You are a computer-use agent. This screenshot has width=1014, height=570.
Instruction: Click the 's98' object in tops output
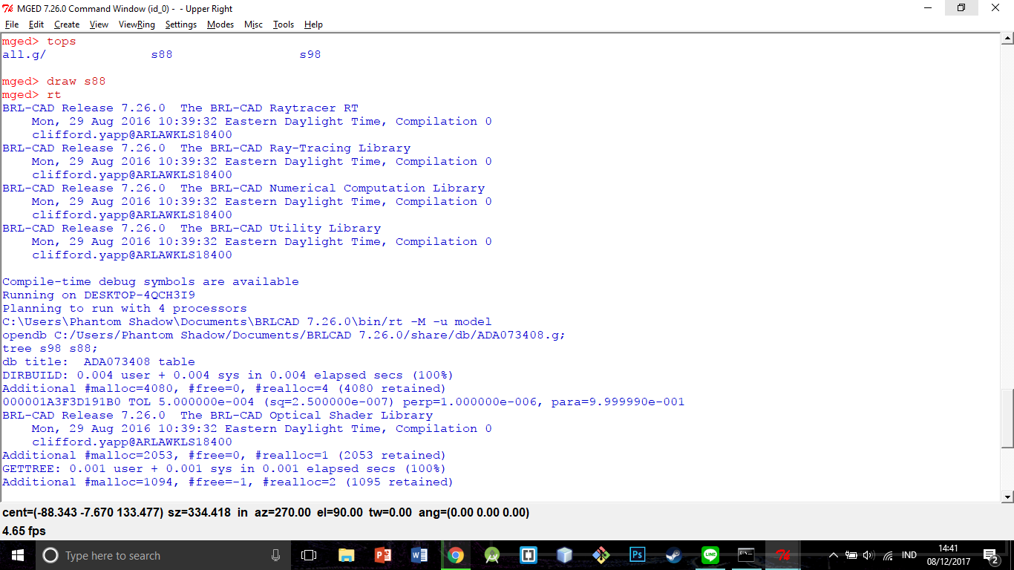[x=310, y=55]
